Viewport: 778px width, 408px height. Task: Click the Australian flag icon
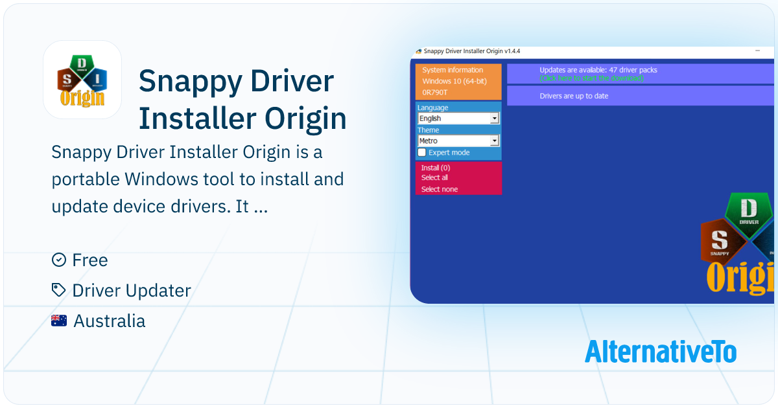click(x=58, y=320)
